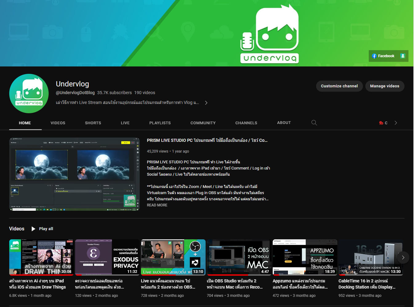Open the ABOUT tab
The height and width of the screenshot is (307, 414).
(283, 123)
